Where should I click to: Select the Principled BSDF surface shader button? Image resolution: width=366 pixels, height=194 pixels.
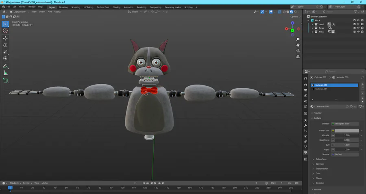[x=345, y=124]
